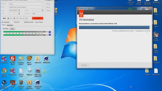Toggle the Monitor checkbox in recorder
Image resolution: width=162 pixels, height=91 pixels.
coord(3,29)
